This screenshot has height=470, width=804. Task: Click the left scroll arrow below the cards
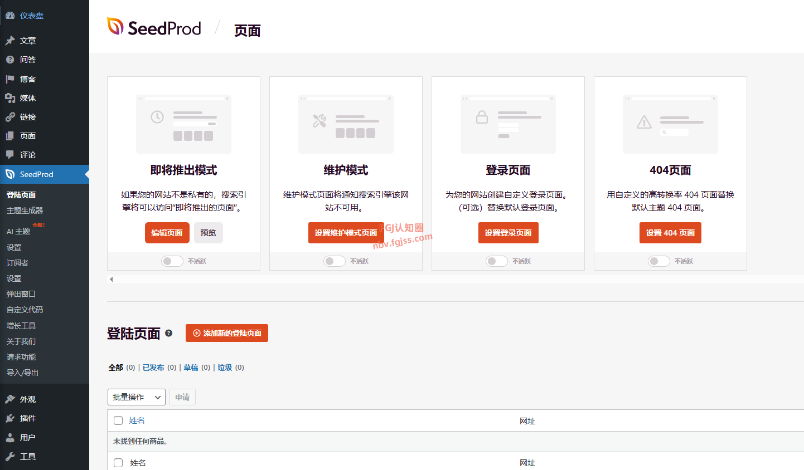point(112,279)
